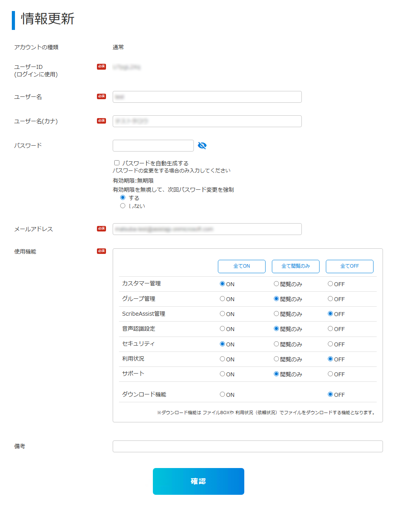
Task: Click the 全て閲覧のみ button
Action: [x=295, y=266]
